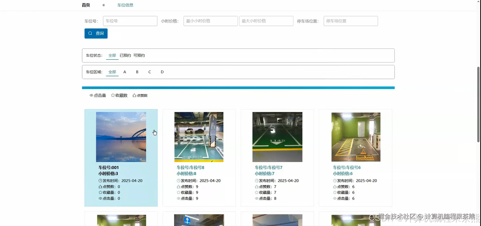Select zone D in 车位区域 filter
The width and height of the screenshot is (481, 226).
[x=162, y=72]
